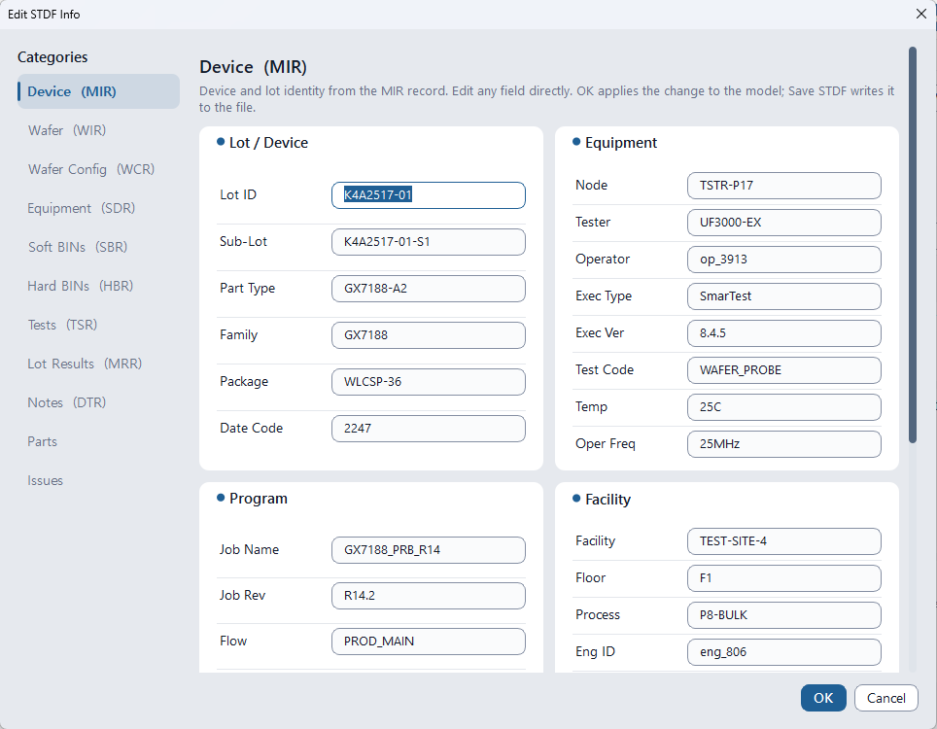Go to Soft BINs (SBR) category

98,247
